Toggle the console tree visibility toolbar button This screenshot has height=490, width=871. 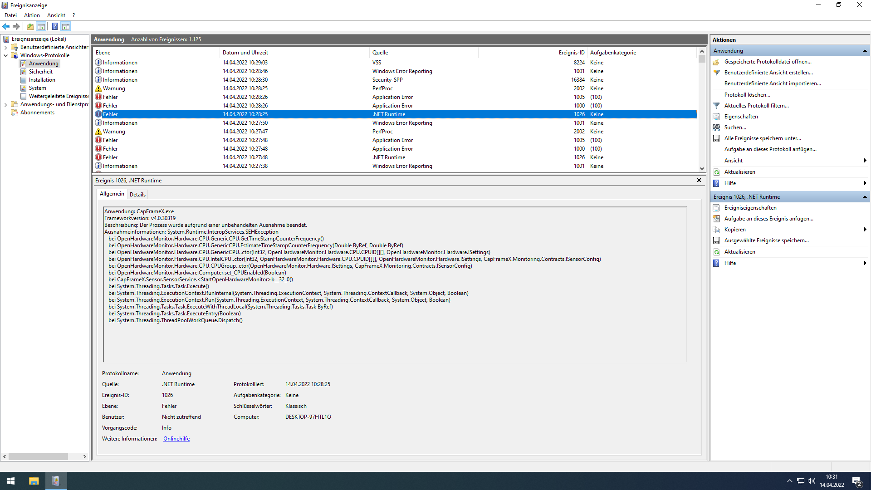pyautogui.click(x=41, y=26)
